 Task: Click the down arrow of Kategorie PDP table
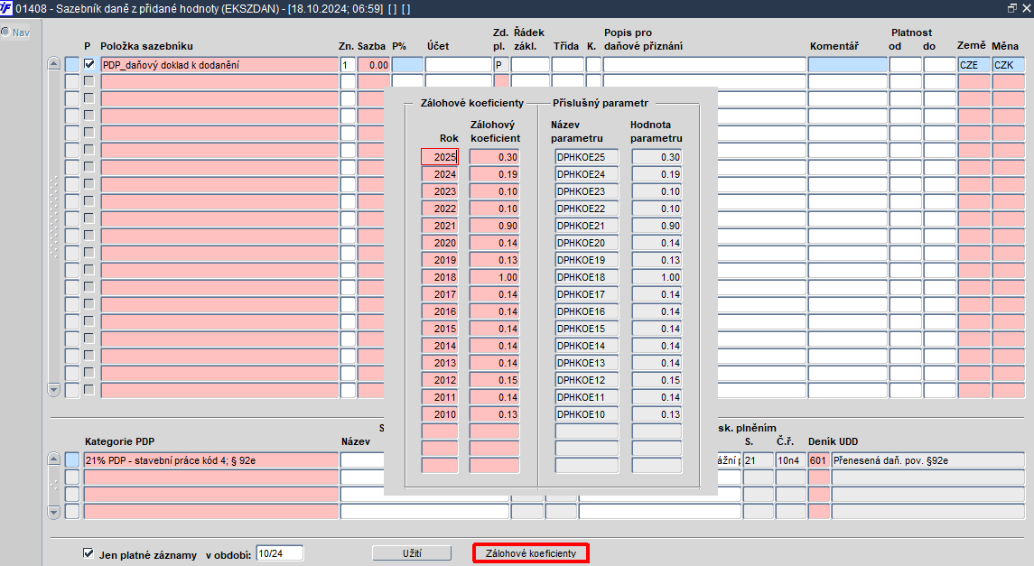coord(53,512)
